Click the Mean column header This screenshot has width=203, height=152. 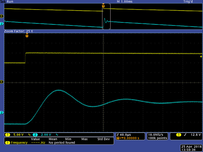[53, 139]
